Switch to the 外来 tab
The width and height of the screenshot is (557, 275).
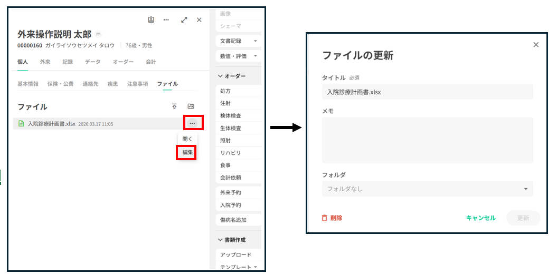tap(45, 62)
